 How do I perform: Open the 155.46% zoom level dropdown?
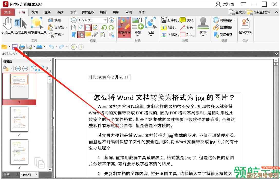pos(105,20)
